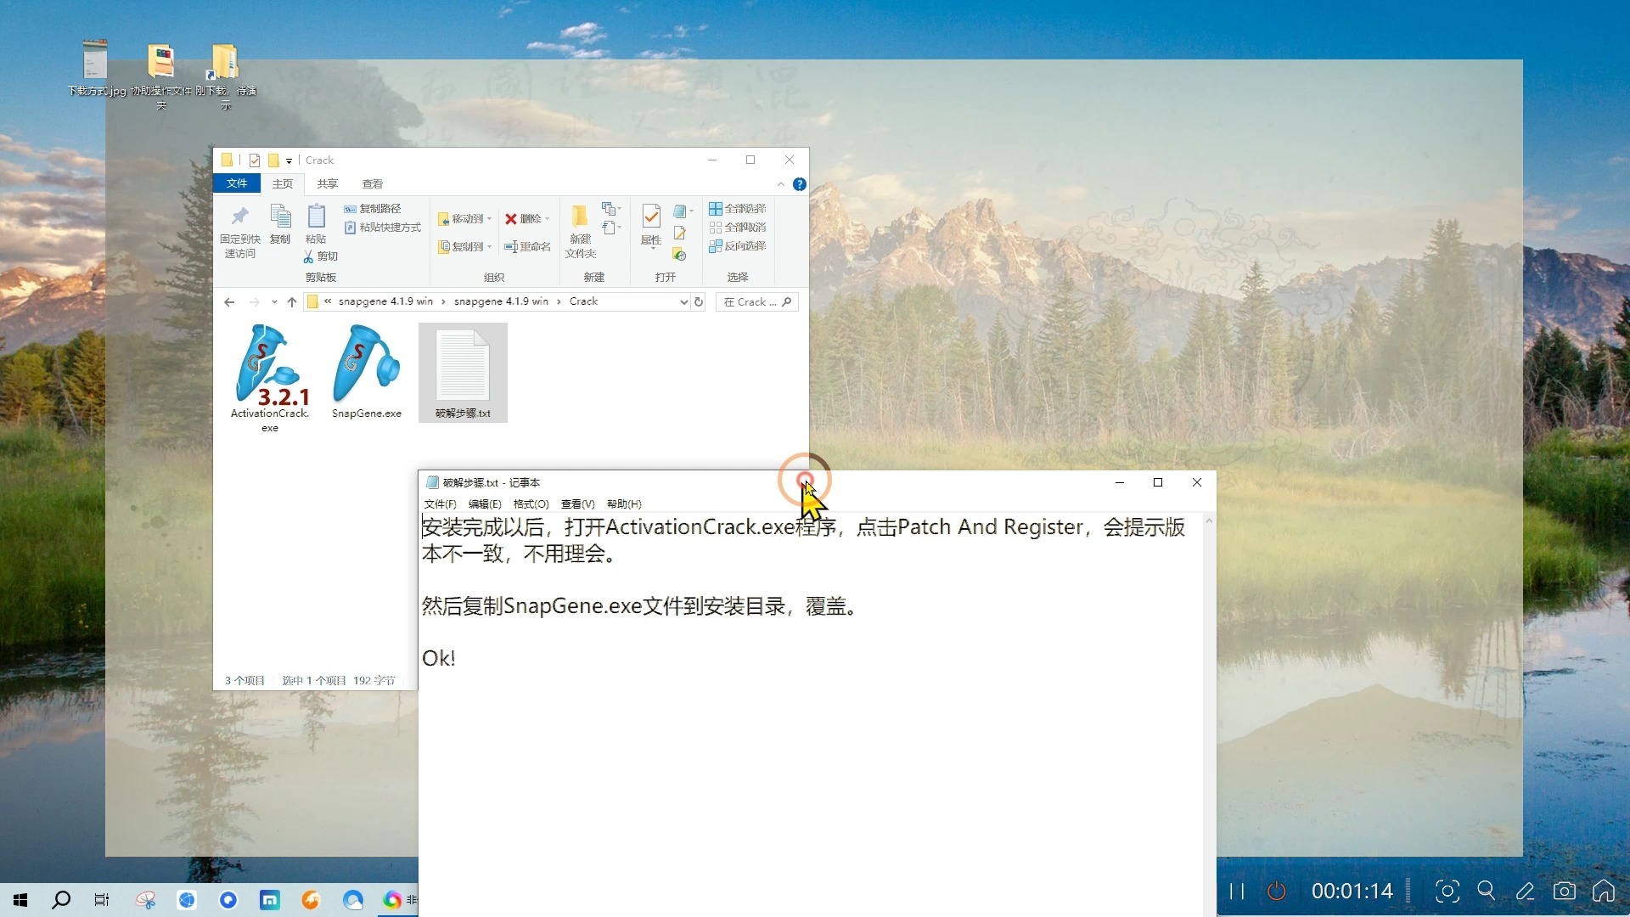Screen dimensions: 1630x917
Task: Open the Easy access dropdown in ribbon
Action: (611, 228)
